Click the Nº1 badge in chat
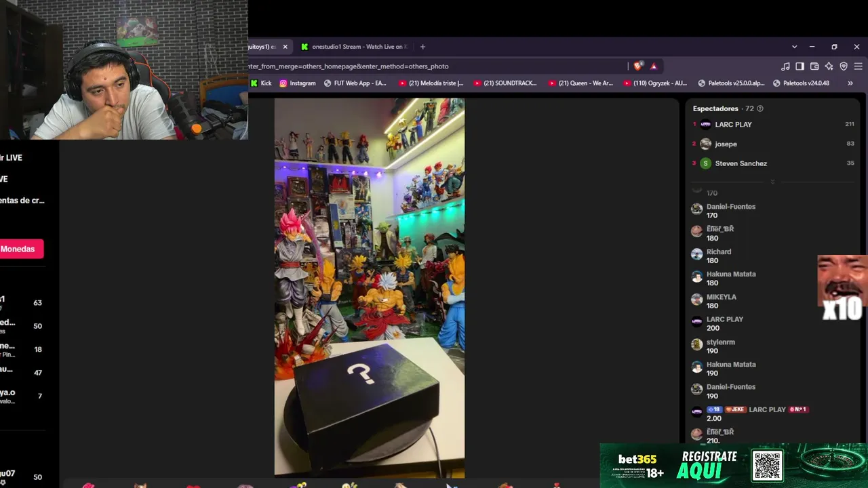This screenshot has width=868, height=488. [x=798, y=409]
